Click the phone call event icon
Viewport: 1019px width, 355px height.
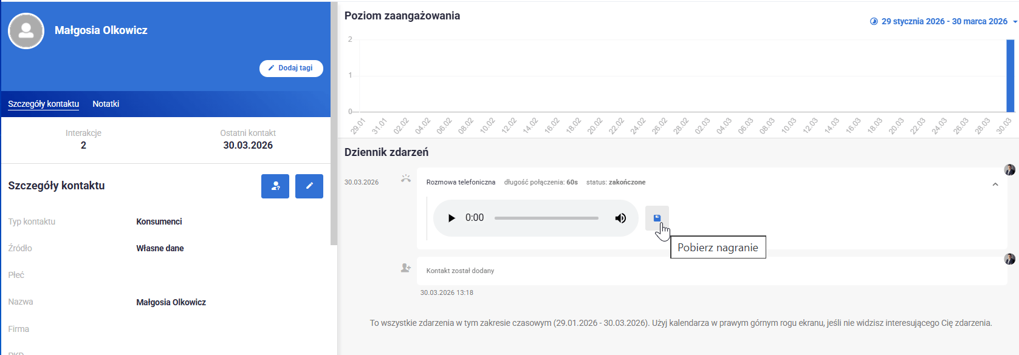(x=406, y=179)
